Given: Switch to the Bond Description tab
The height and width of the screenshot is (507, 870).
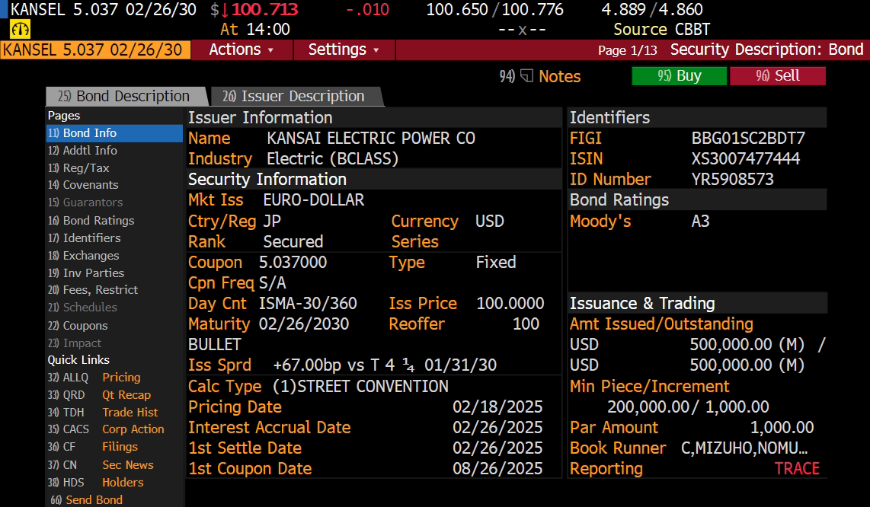Looking at the screenshot, I should (x=126, y=96).
